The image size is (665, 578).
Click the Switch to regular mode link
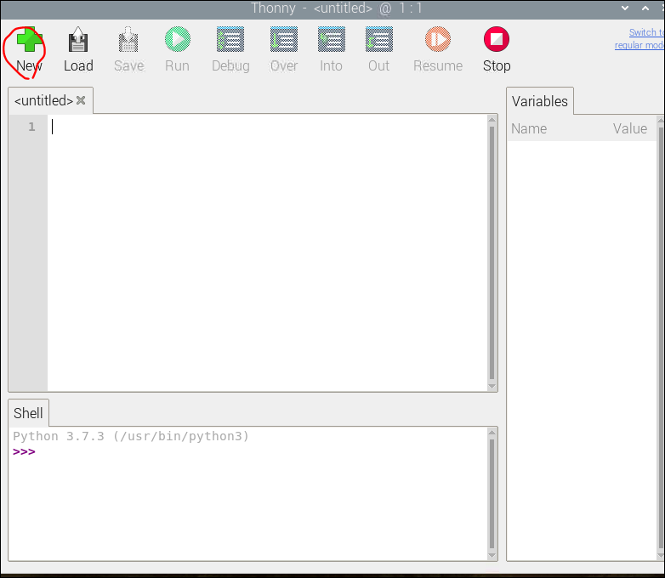(639, 38)
